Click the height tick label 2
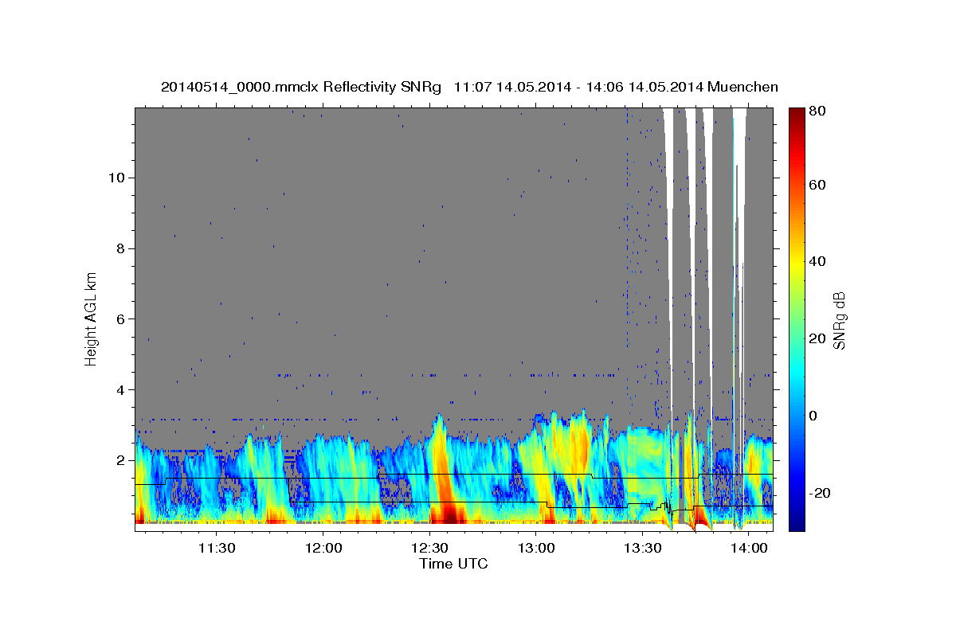 point(119,460)
